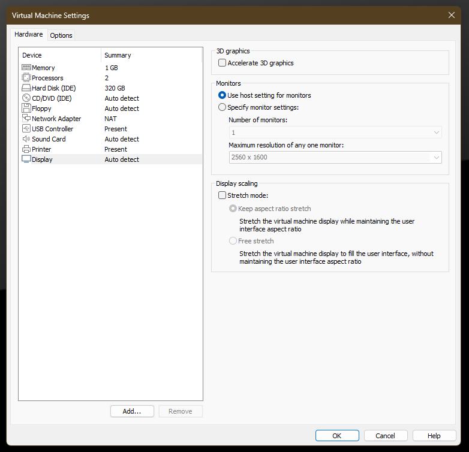
Task: Confirm settings with the OK button
Action: pyautogui.click(x=337, y=436)
